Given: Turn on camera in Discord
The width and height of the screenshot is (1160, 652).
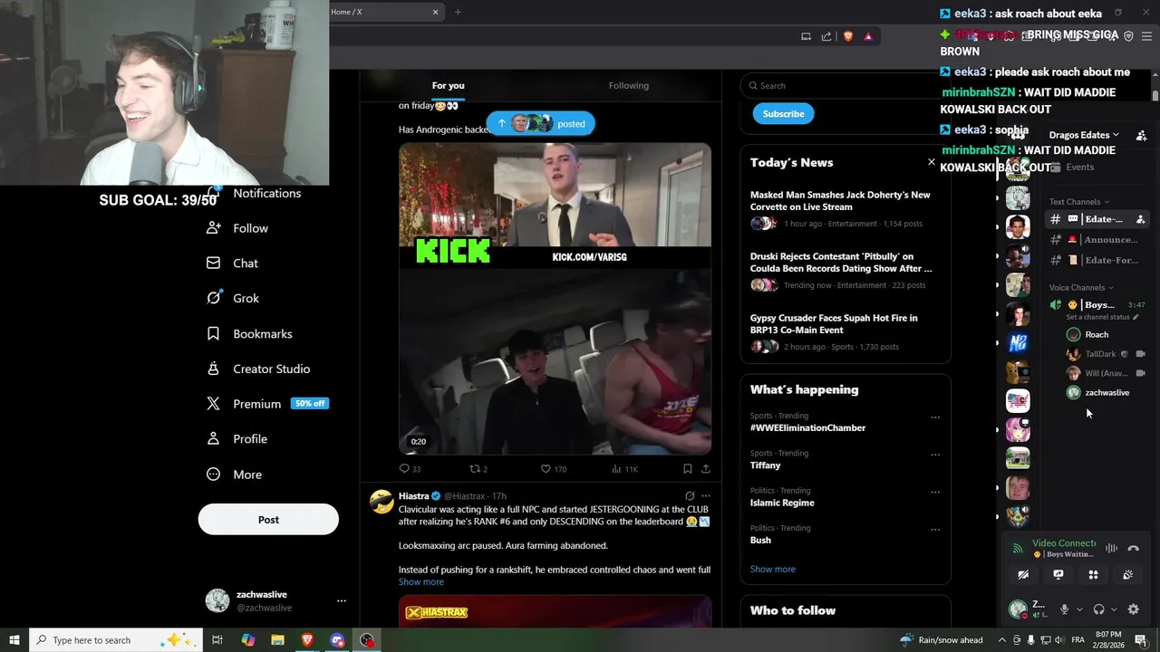Looking at the screenshot, I should (x=1023, y=574).
